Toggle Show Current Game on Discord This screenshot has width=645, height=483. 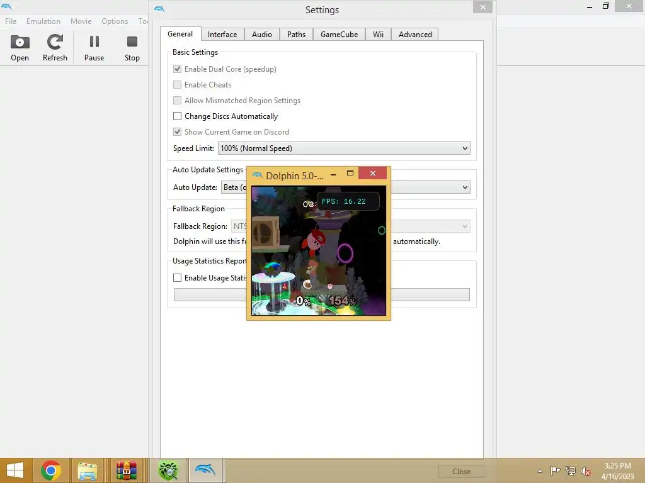177,132
